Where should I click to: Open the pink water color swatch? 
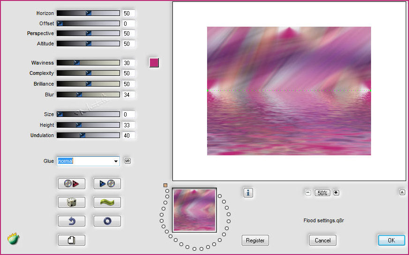click(x=154, y=63)
